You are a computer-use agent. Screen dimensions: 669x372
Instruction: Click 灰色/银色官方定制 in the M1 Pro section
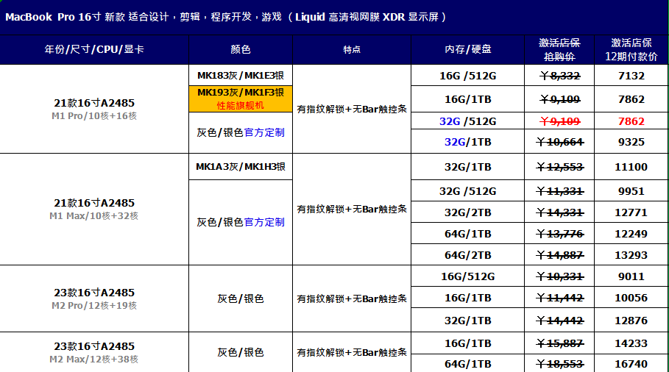pyautogui.click(x=241, y=132)
